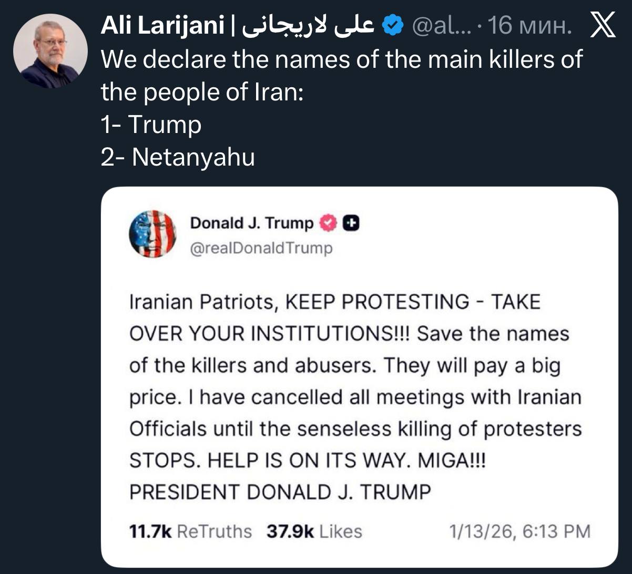The width and height of the screenshot is (632, 574).
Task: Click the Donald J. Trump display name
Action: coord(251,223)
